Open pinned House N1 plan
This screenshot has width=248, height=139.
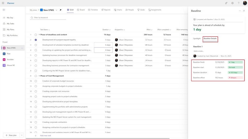[11, 65]
